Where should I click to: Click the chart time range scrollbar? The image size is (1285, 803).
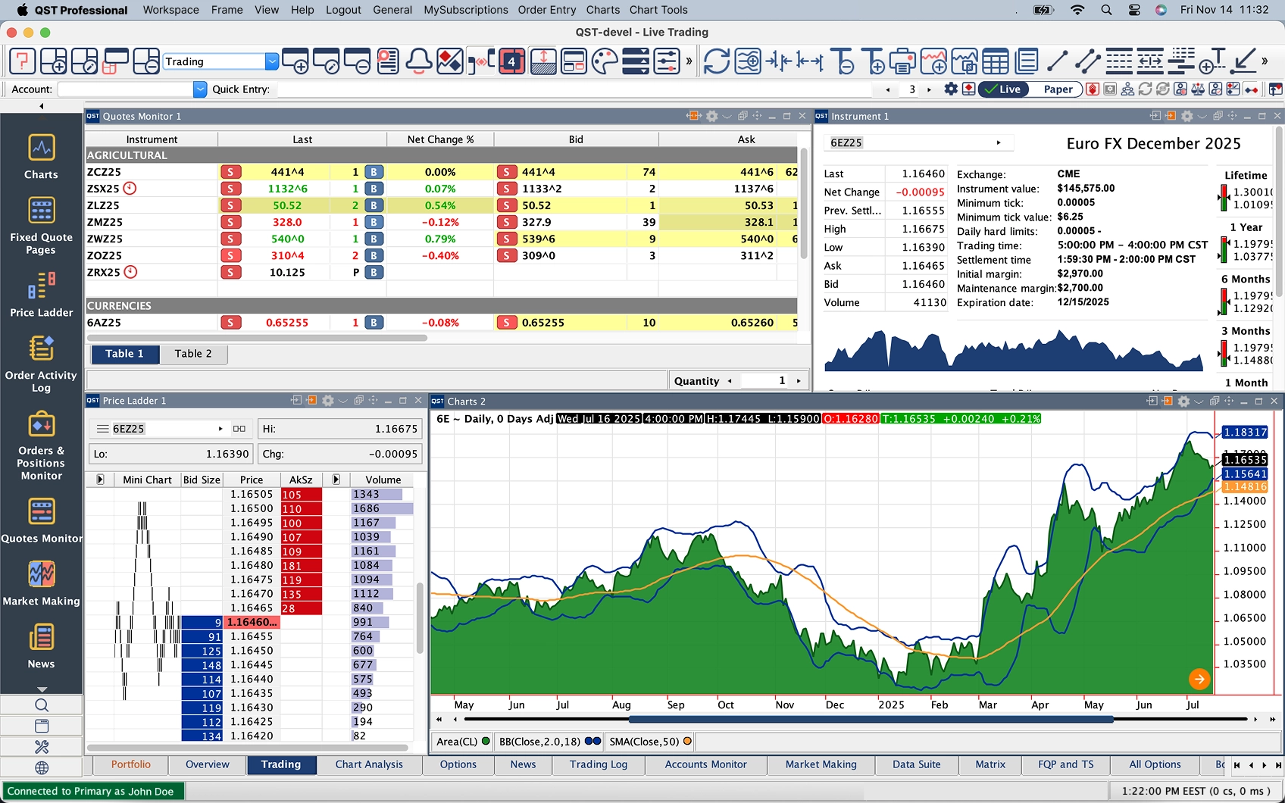871,719
